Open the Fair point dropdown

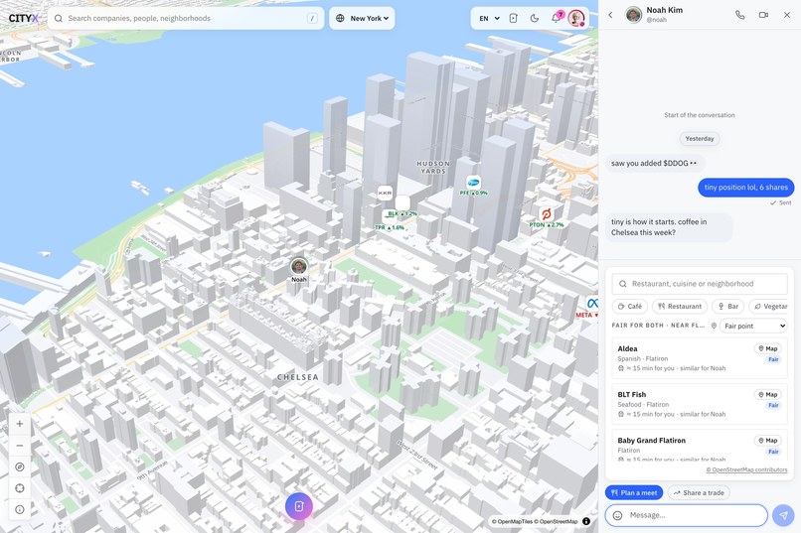(x=753, y=326)
